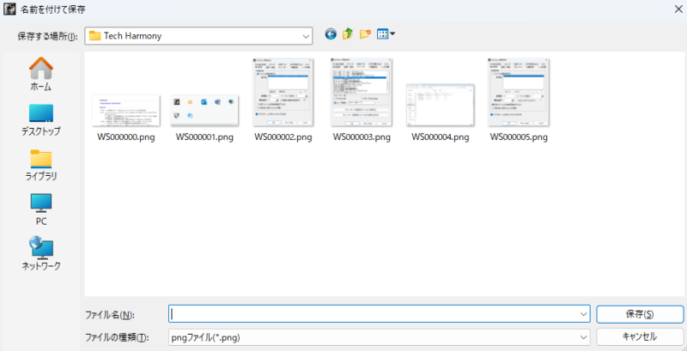
Task: Open the view menu icon
Action: coord(386,35)
